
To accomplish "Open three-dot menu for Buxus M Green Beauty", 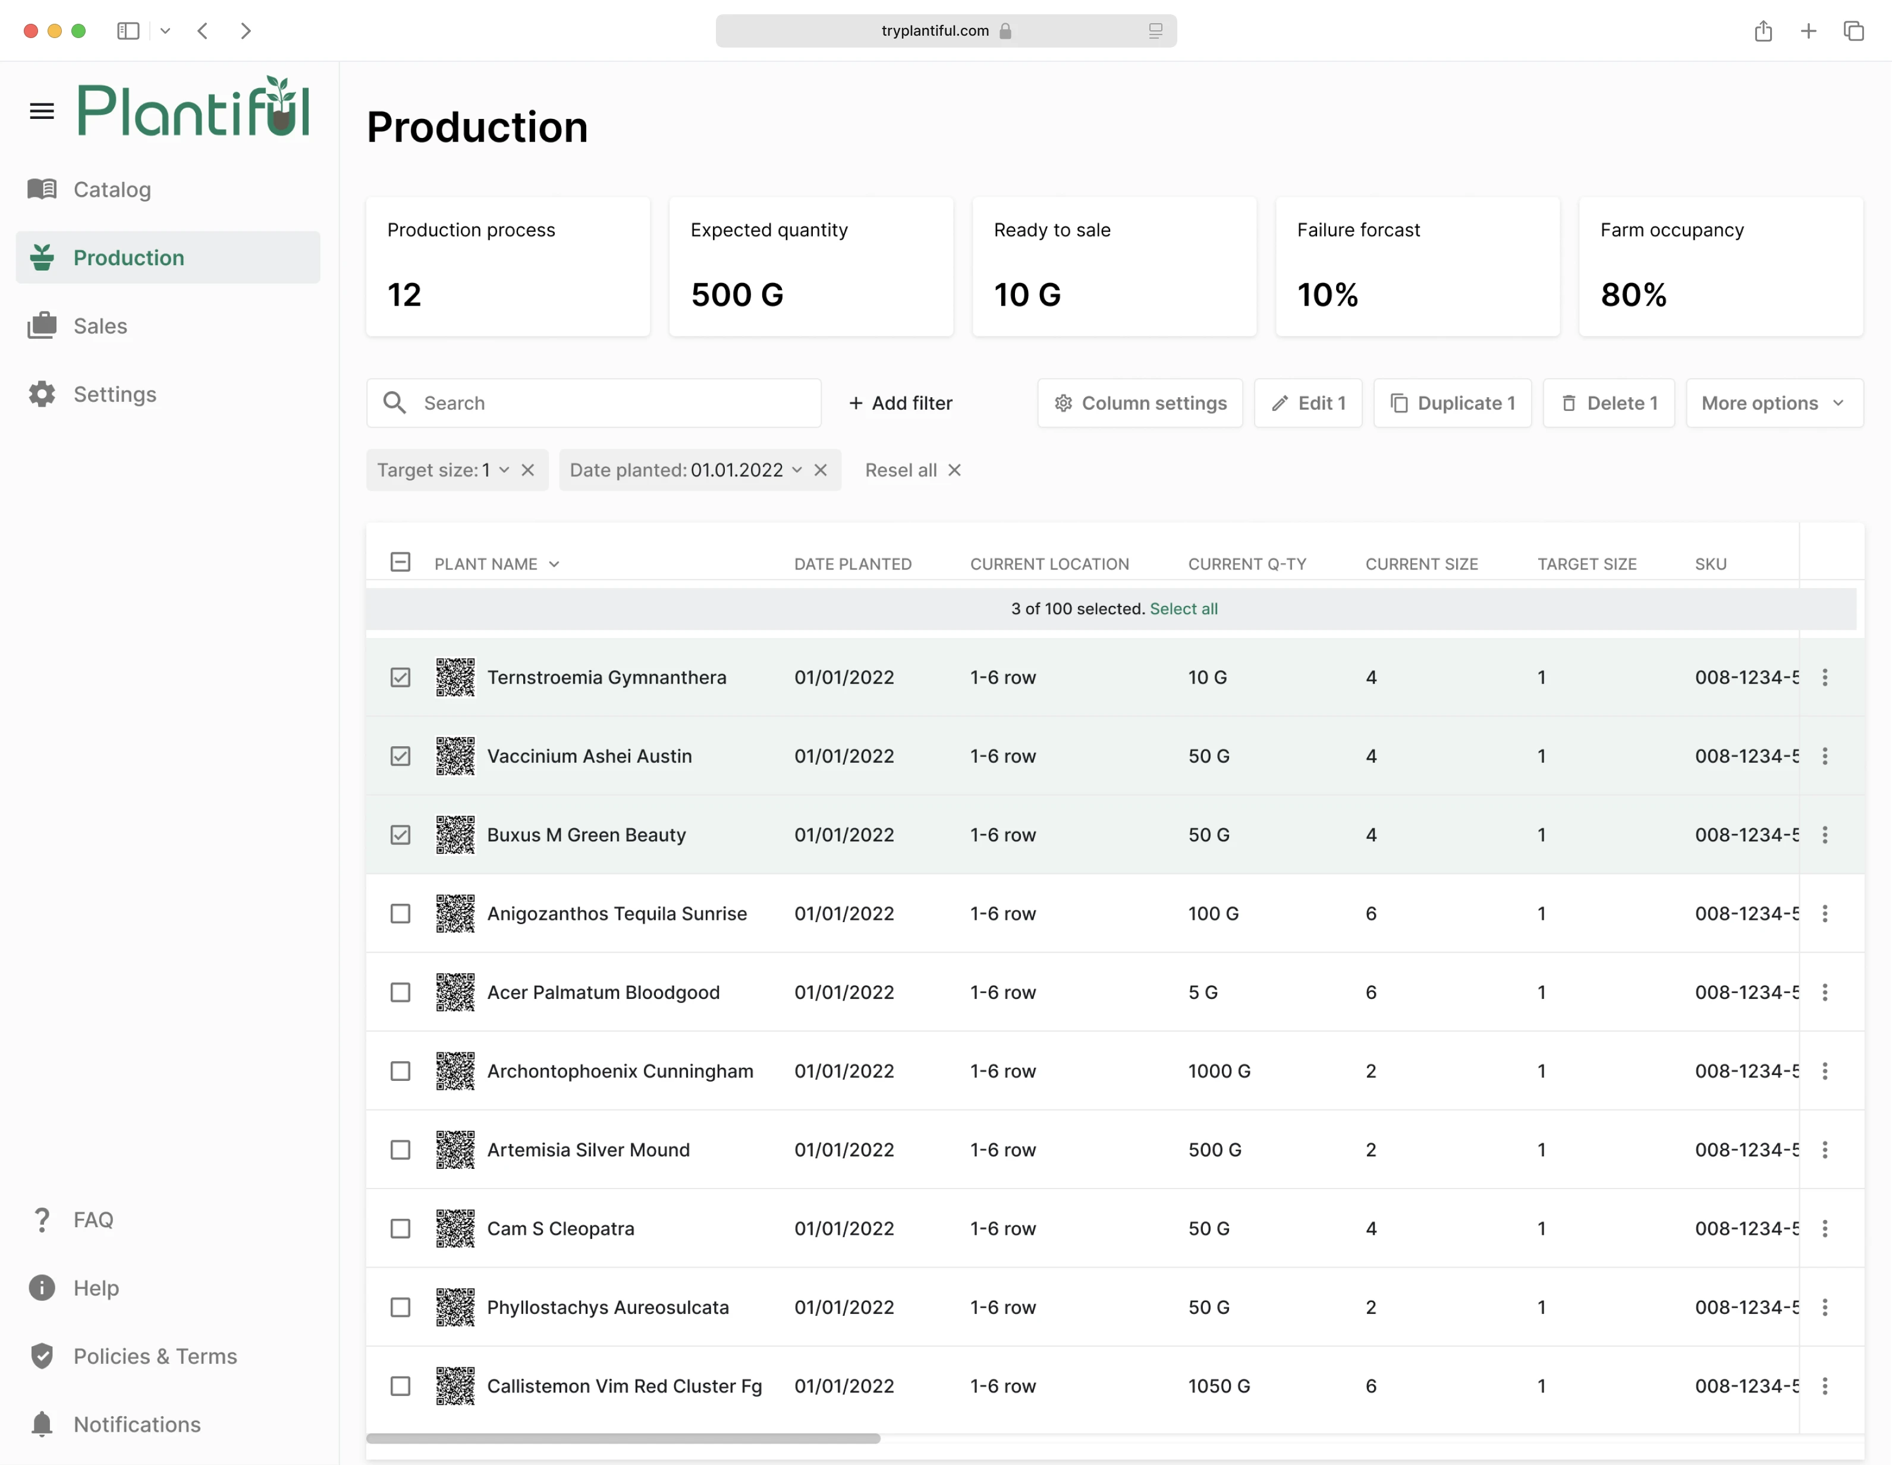I will point(1824,835).
